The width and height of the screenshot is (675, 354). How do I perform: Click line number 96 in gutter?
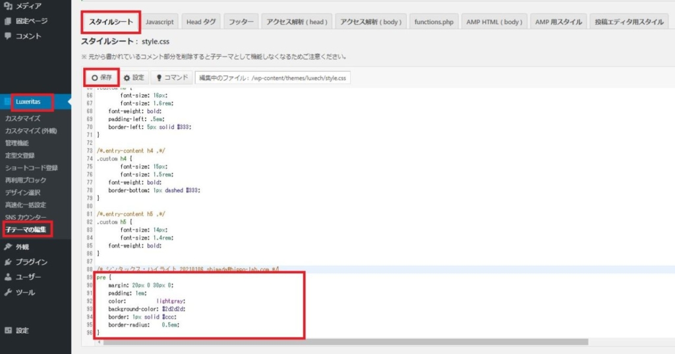(x=90, y=333)
